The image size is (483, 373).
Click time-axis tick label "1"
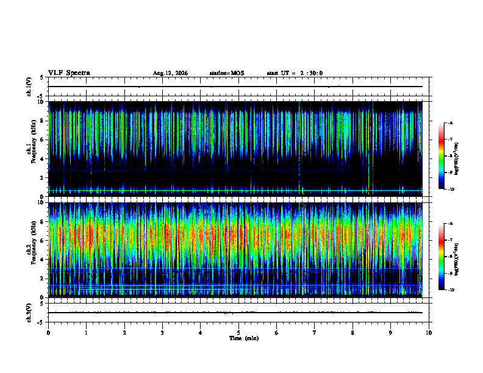87,333
